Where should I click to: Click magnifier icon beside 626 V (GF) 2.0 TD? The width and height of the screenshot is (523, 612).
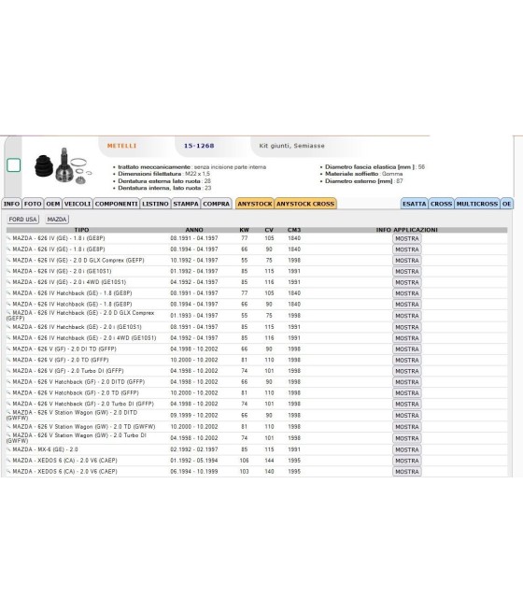pos(8,360)
